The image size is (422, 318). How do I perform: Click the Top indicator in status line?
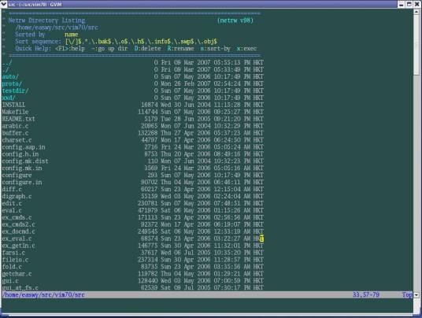click(407, 294)
